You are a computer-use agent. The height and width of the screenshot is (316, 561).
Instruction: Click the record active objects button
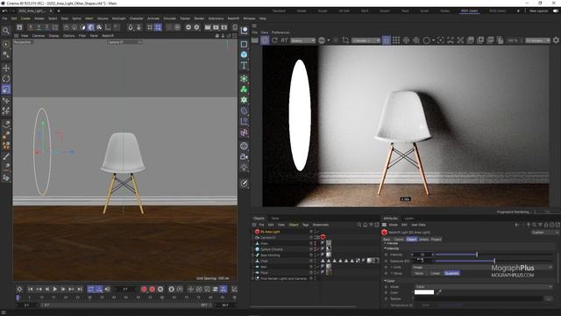(144, 289)
